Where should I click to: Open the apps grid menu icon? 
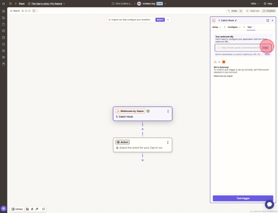(x=10, y=3)
